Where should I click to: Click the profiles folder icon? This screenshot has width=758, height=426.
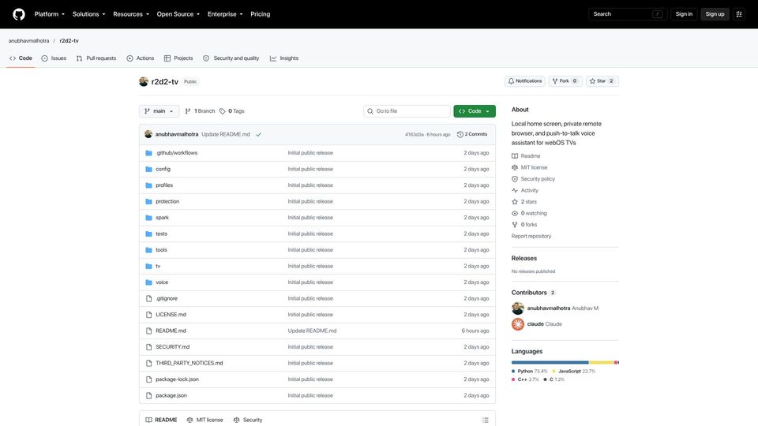(149, 185)
